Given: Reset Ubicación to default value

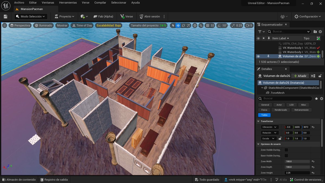Looking at the screenshot, I should pos(313,127).
